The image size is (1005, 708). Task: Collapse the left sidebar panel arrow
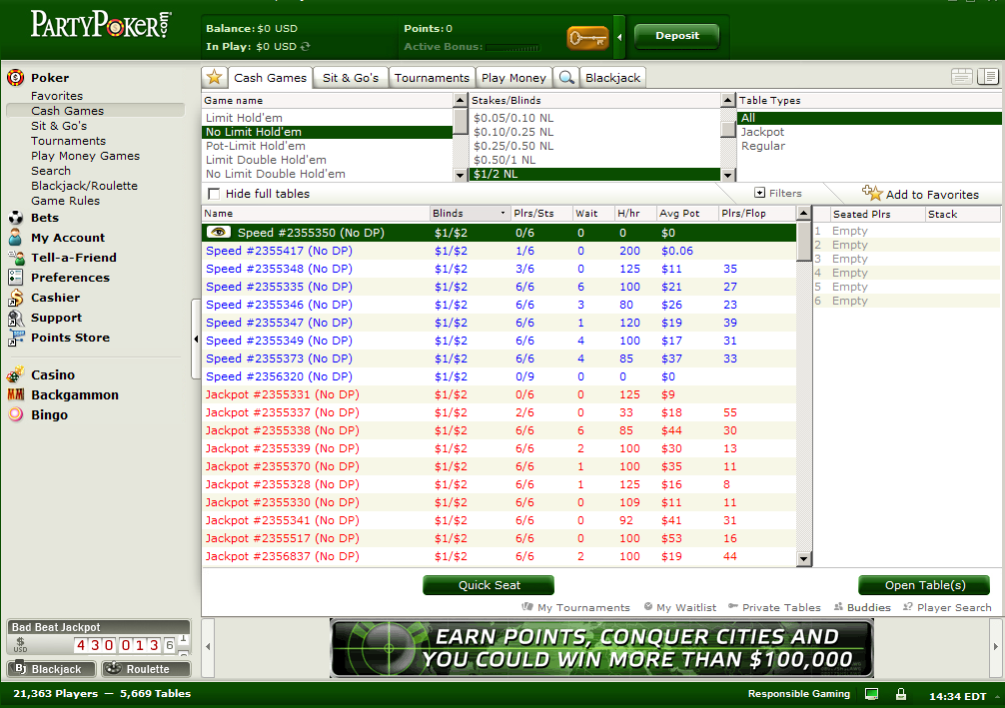[196, 339]
